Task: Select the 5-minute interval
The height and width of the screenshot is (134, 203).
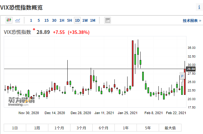Action: click(x=39, y=21)
